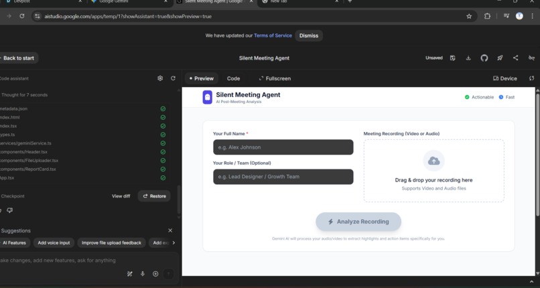Click the reset conversation icon beside gear
540x288 pixels.
(174, 78)
